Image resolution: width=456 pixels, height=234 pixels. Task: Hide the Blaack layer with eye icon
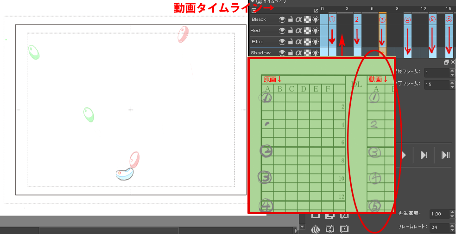point(281,19)
